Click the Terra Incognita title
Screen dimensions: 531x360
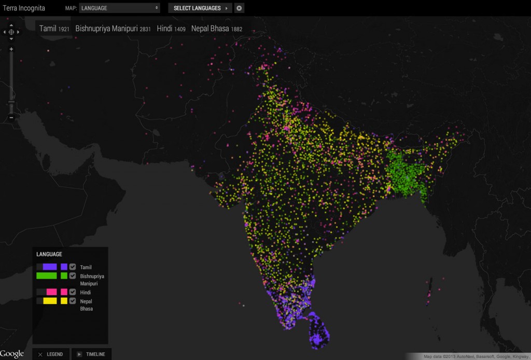click(24, 8)
